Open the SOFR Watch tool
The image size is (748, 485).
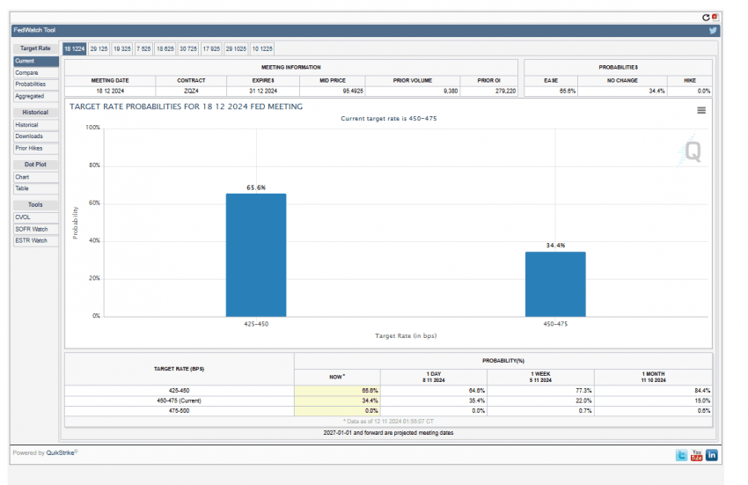click(x=36, y=230)
